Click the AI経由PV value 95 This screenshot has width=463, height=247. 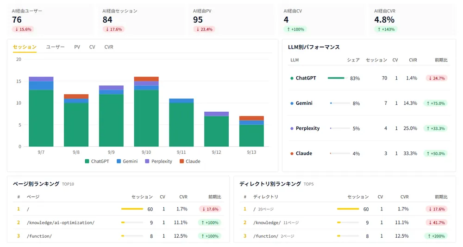click(x=198, y=20)
